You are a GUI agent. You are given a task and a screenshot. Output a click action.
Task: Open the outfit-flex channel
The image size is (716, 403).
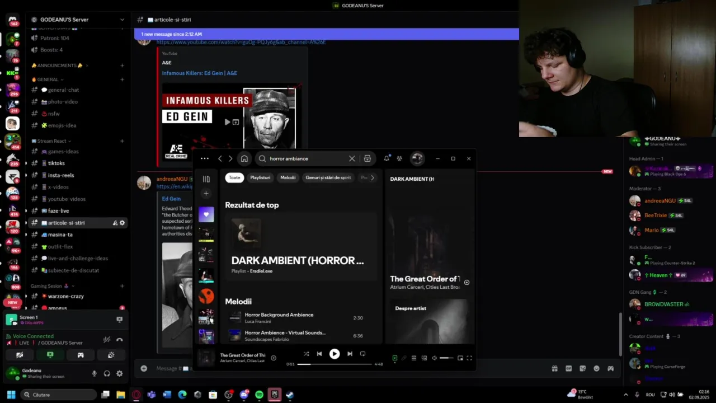pos(60,247)
